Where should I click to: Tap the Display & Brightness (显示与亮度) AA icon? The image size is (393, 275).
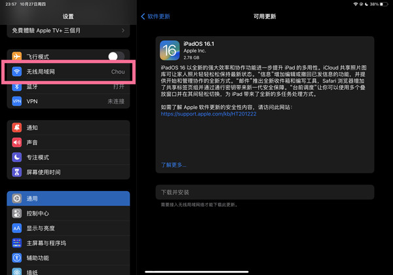click(17, 228)
